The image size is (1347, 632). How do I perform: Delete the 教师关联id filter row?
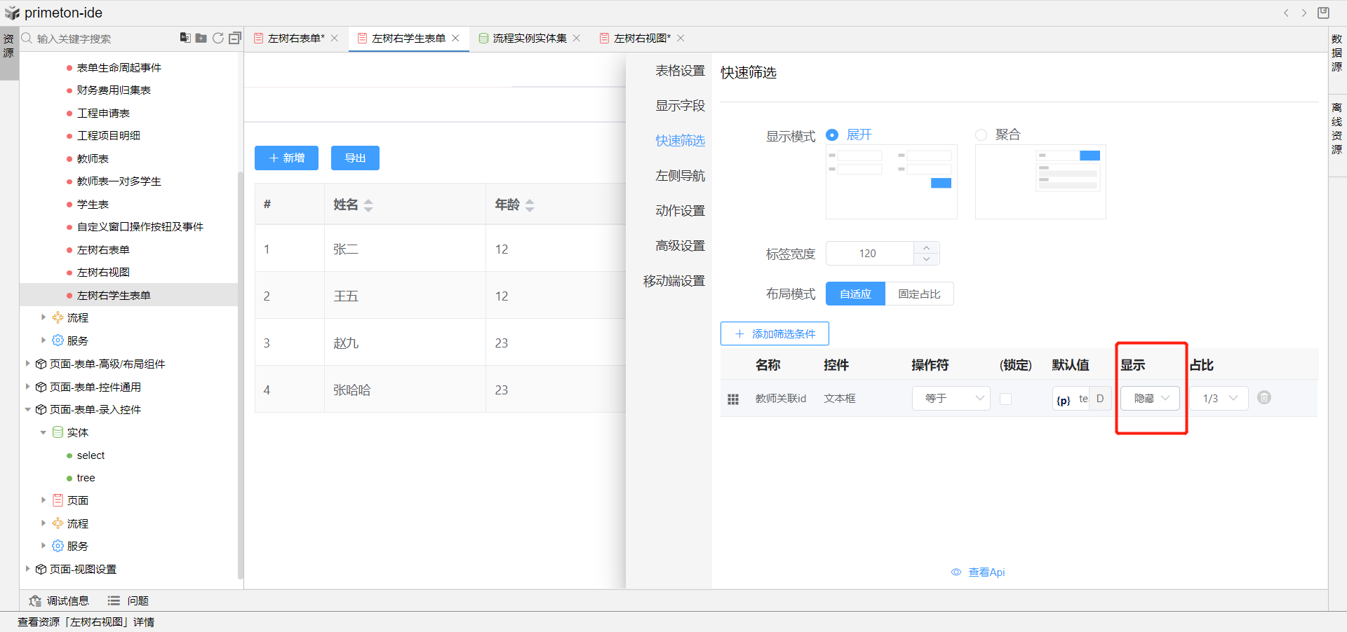(1264, 398)
